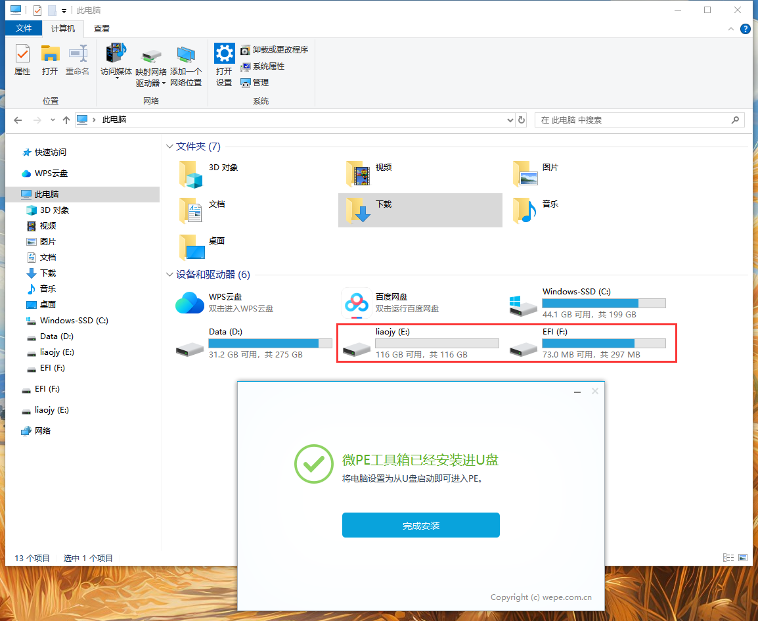Screen dimensions: 758x621
Task: Click the EFI (F:) capacity bar
Action: (x=604, y=344)
